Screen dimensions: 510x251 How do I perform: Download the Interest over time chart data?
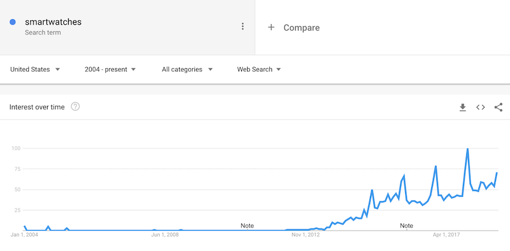(x=462, y=107)
